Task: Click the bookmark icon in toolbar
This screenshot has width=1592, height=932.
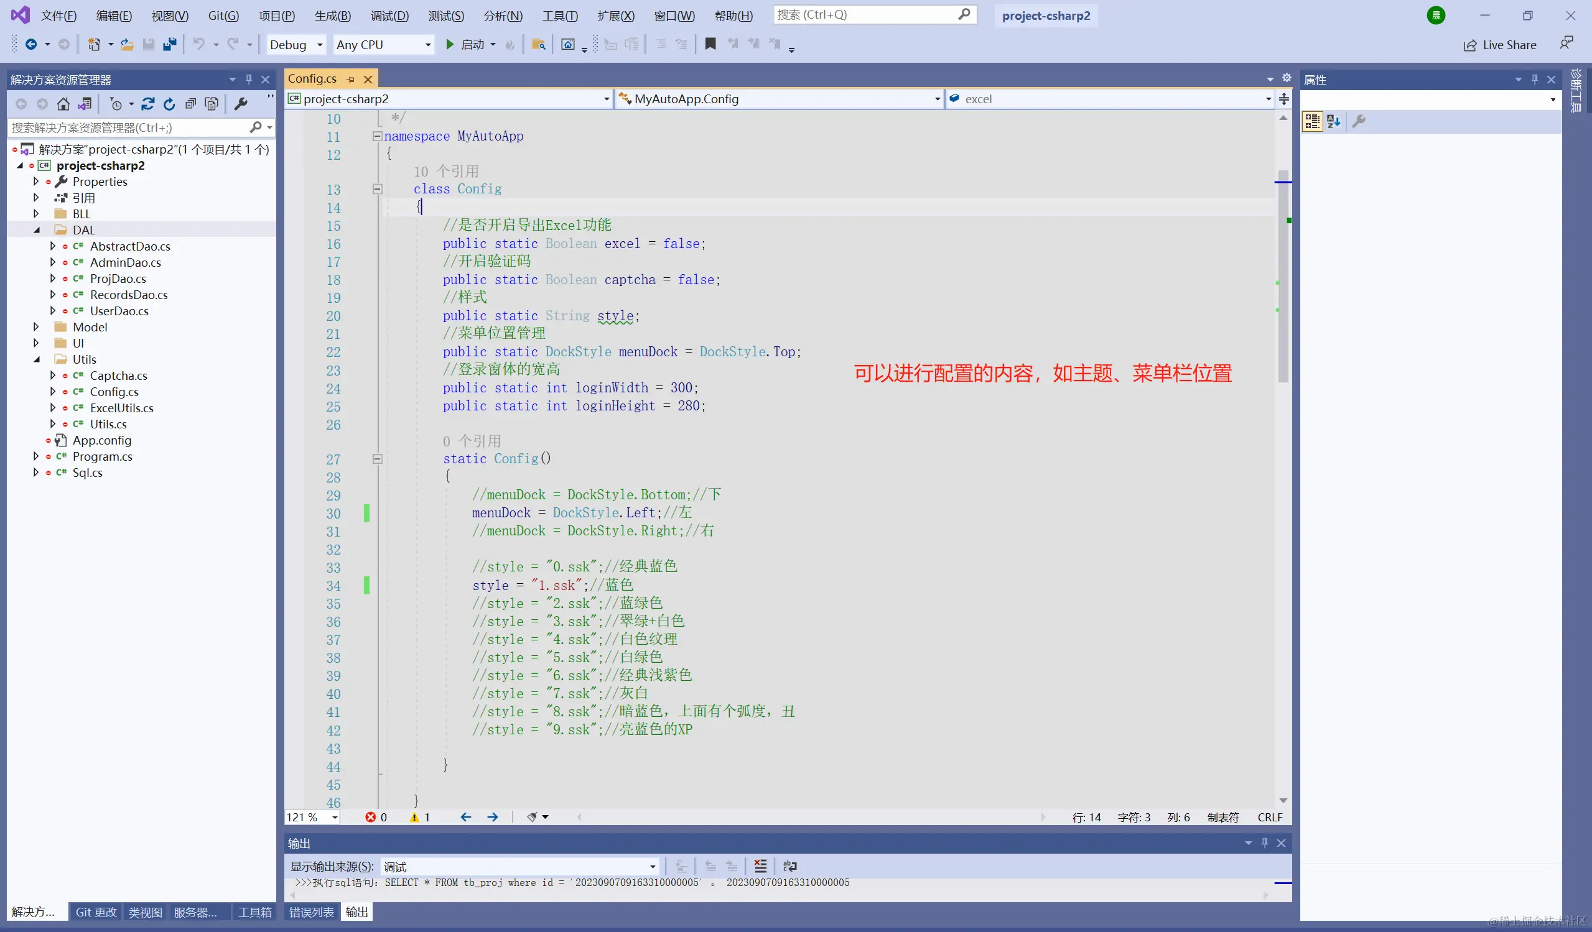Action: click(x=710, y=44)
